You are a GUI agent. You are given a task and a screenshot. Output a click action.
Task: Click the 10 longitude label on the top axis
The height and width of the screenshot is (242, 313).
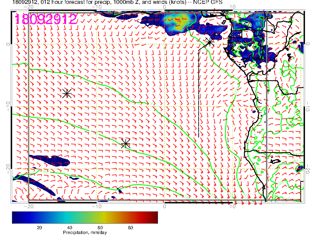233,7
